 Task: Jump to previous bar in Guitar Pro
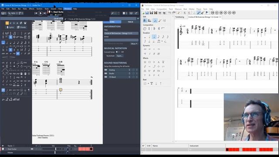tap(36, 13)
